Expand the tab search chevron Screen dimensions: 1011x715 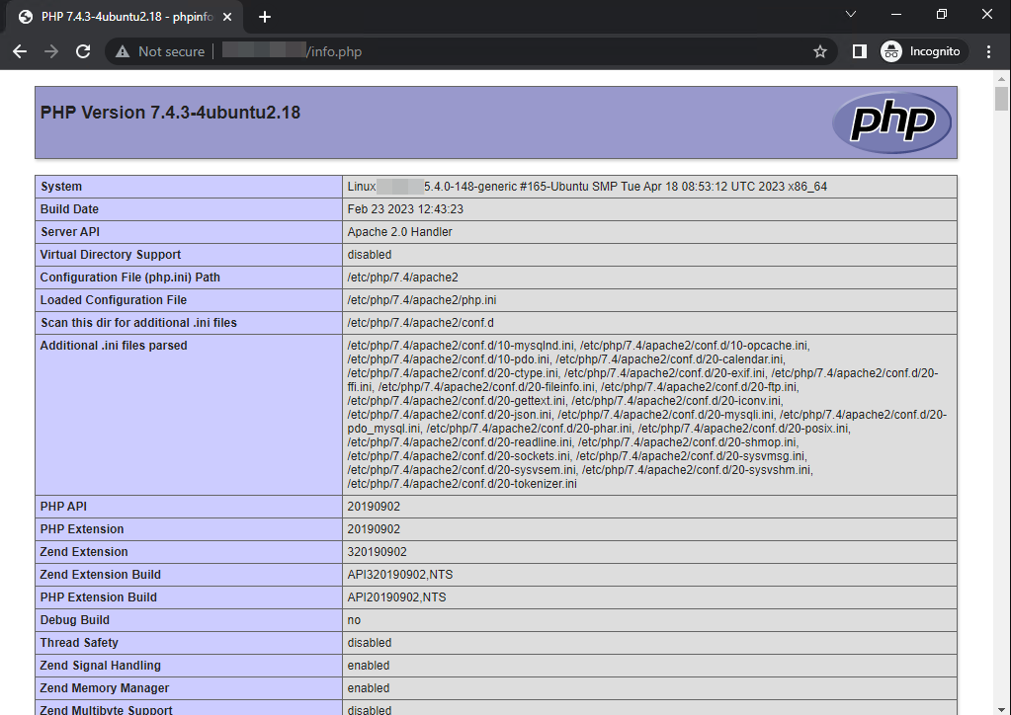click(852, 15)
